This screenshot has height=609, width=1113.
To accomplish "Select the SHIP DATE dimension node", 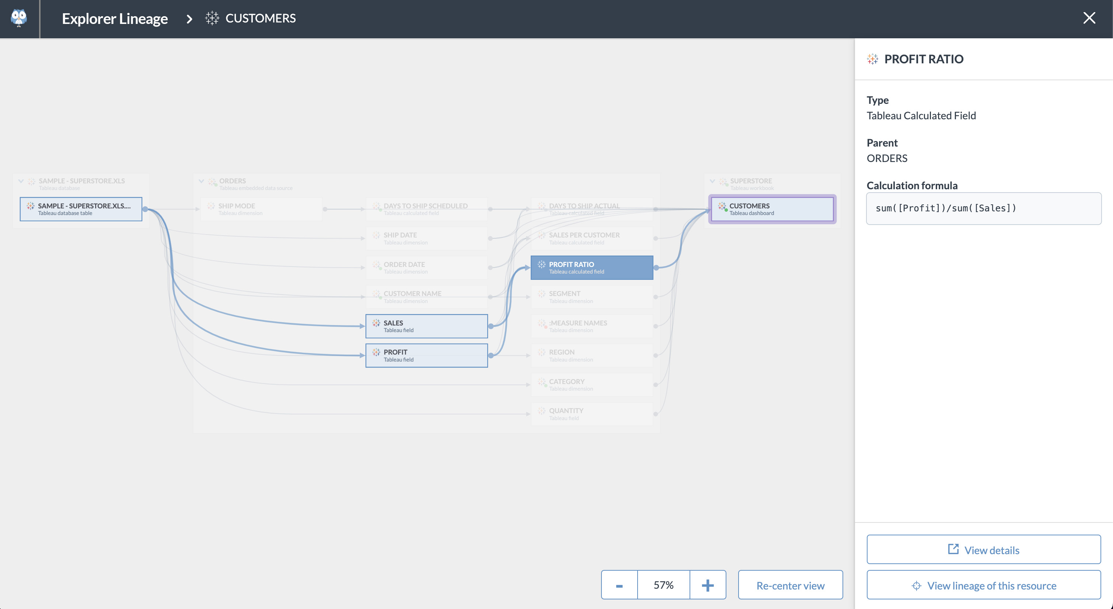I will pyautogui.click(x=426, y=238).
